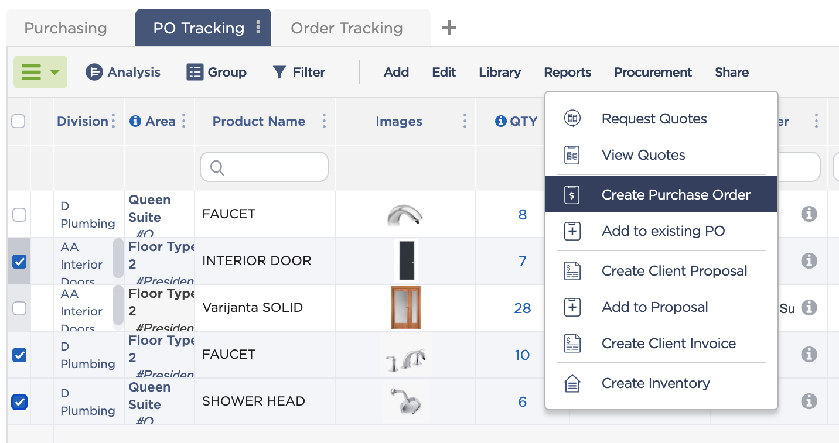Check the Varijanta SOLID row checkbox

click(19, 308)
